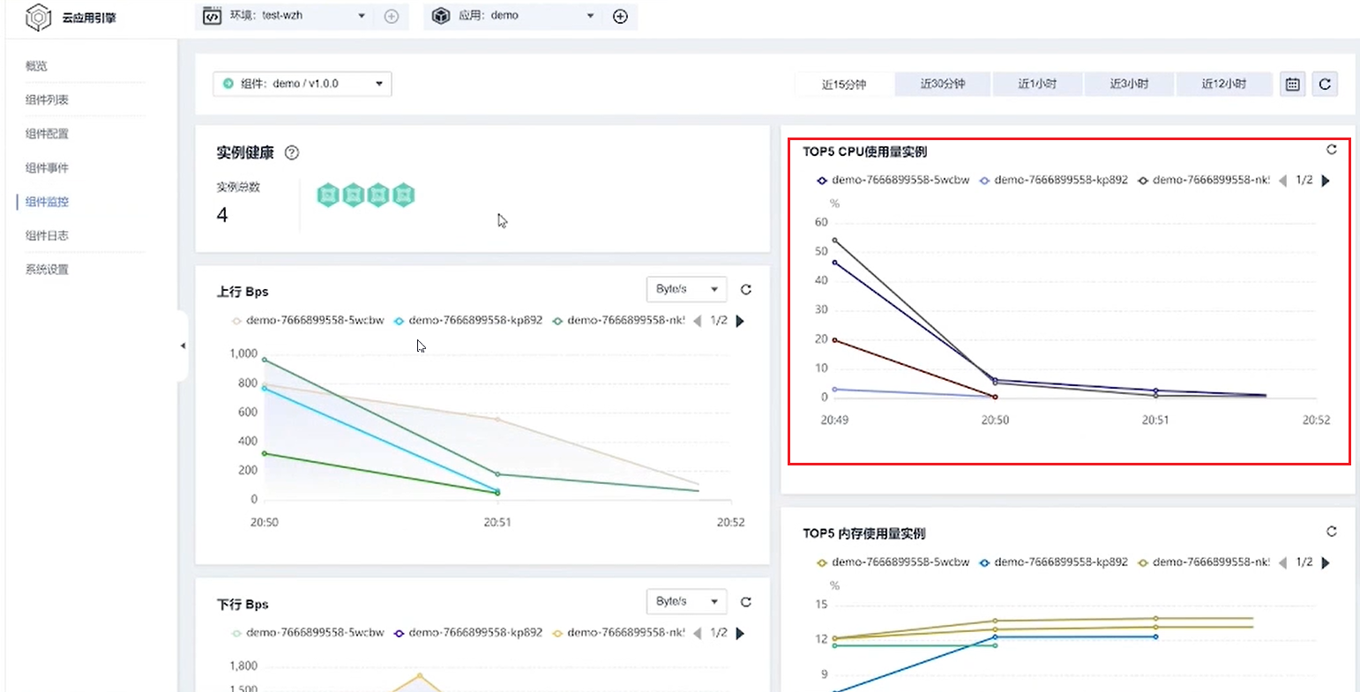
Task: Select the rightmost instance health hexagon
Action: coord(403,194)
